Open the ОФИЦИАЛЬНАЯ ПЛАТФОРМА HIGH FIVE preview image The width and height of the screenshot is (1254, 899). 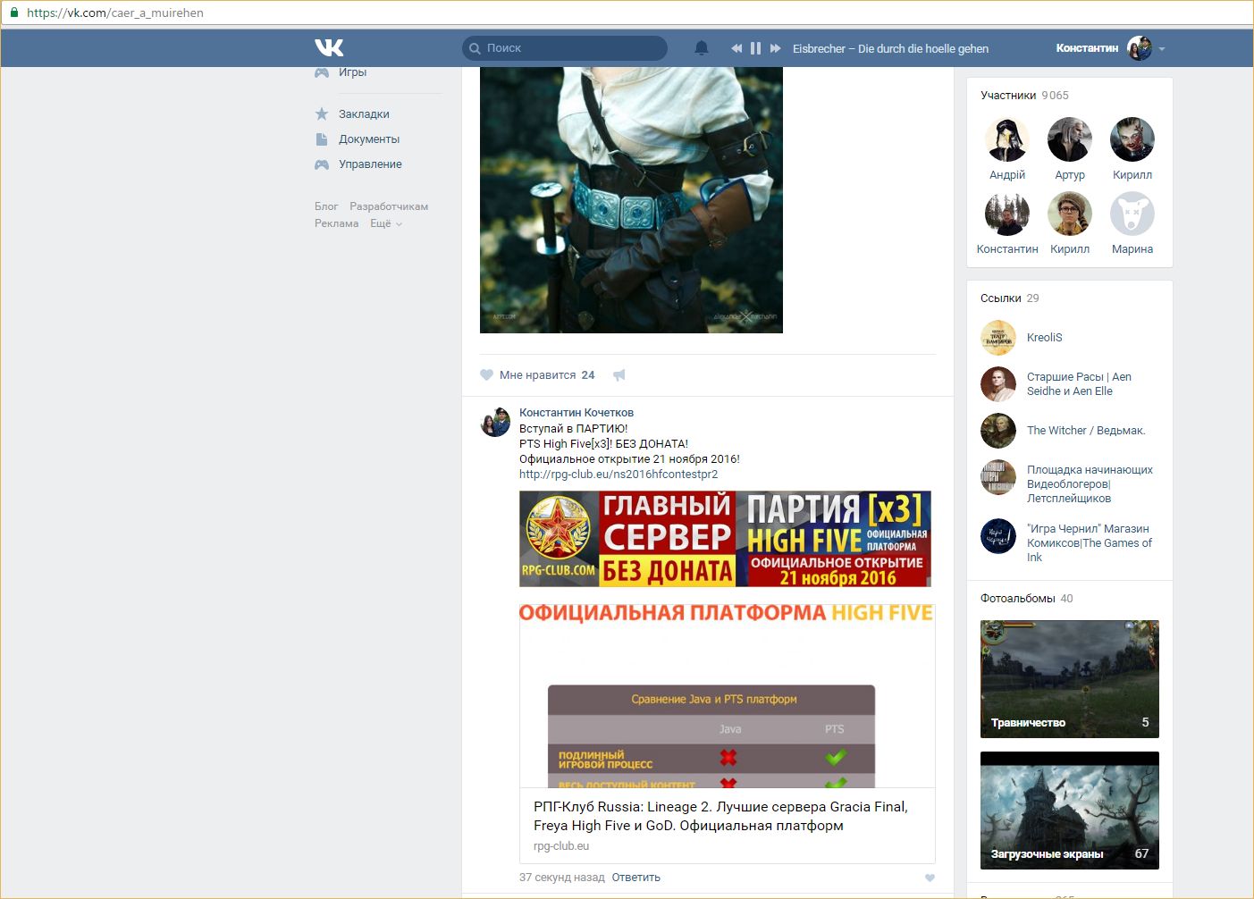(x=727, y=695)
